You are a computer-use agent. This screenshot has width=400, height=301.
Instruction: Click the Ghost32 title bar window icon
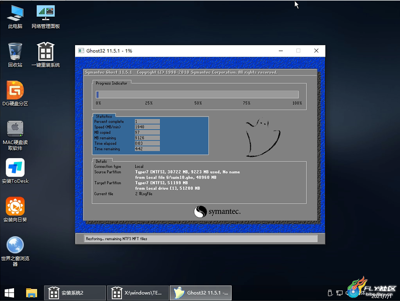click(81, 51)
